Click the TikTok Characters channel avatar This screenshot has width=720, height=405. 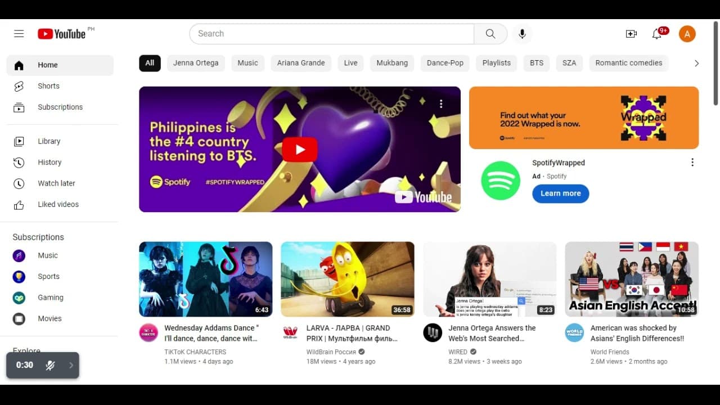[148, 332]
